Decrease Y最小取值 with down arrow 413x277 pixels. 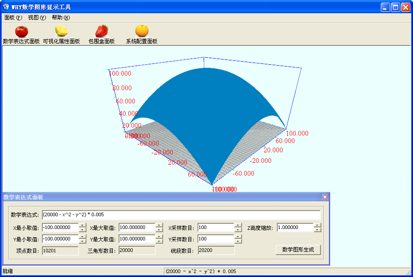(x=82, y=241)
